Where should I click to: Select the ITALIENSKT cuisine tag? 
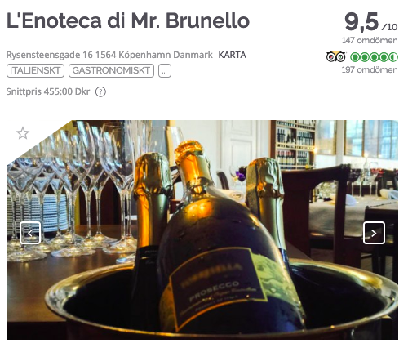click(35, 71)
